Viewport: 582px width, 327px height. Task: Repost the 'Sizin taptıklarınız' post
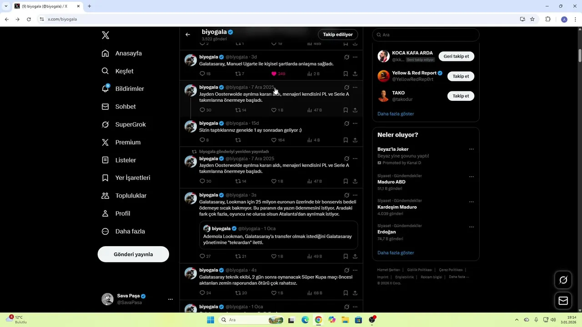click(x=238, y=140)
